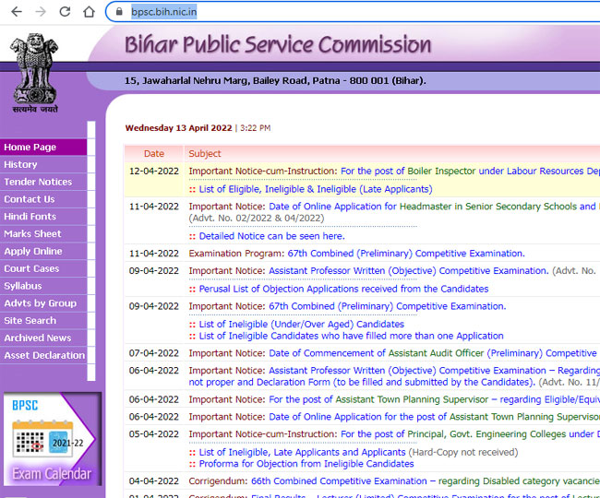Open Marks Sheet from sidebar
The image size is (600, 498).
32,234
